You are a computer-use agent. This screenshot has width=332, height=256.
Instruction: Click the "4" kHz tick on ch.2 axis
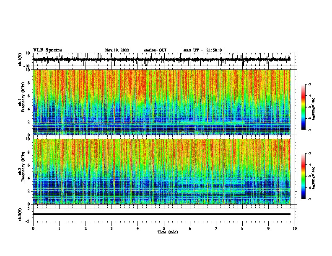click(29, 178)
